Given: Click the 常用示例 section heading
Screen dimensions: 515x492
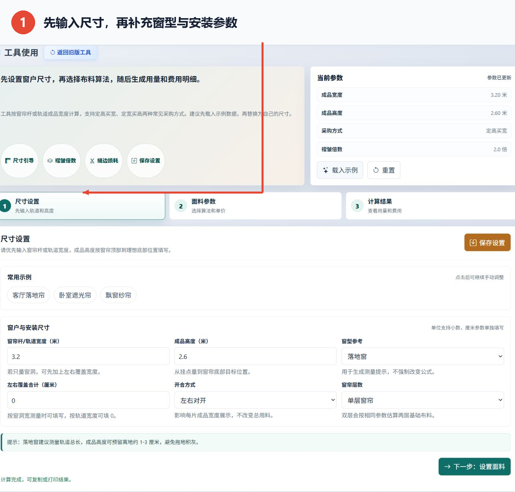Looking at the screenshot, I should 19,277.
